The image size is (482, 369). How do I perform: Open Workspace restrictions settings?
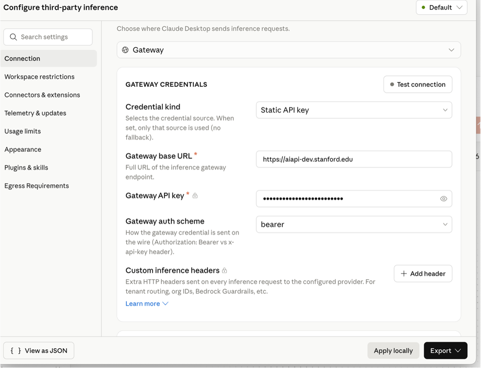pyautogui.click(x=40, y=77)
